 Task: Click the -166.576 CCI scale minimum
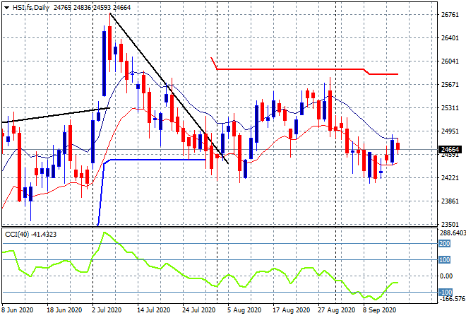click(453, 298)
